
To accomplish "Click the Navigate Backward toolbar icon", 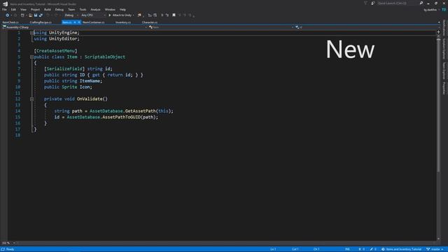I will point(8,15).
